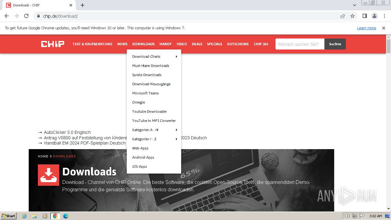Open Windows Explorer folder in taskbar

click(35, 216)
